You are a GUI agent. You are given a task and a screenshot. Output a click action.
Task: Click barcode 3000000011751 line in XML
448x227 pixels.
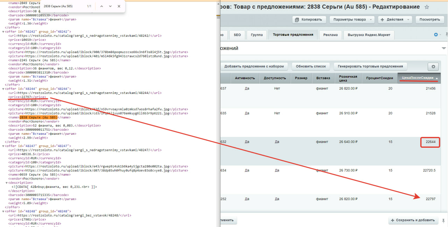(38, 130)
